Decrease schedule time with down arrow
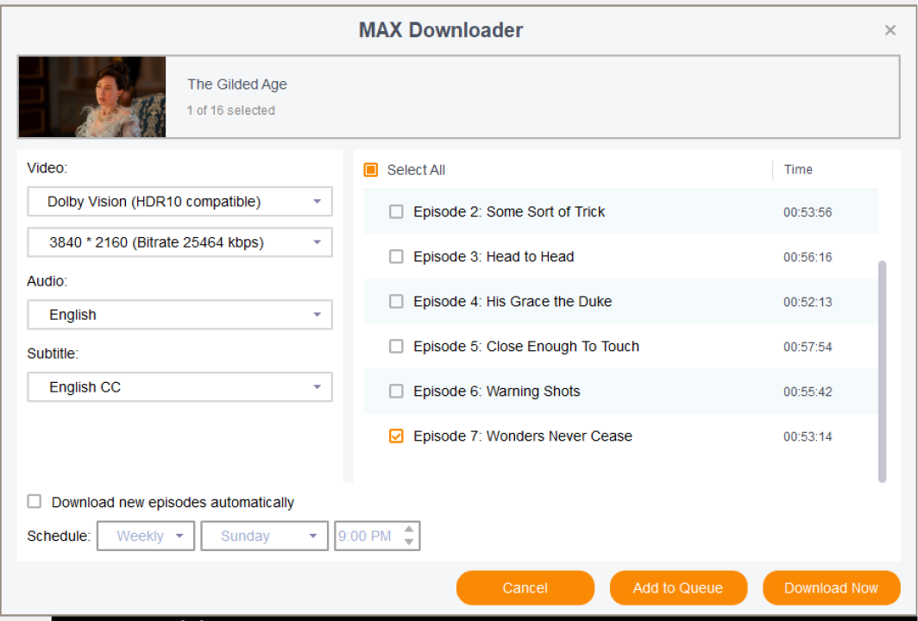 click(x=409, y=542)
